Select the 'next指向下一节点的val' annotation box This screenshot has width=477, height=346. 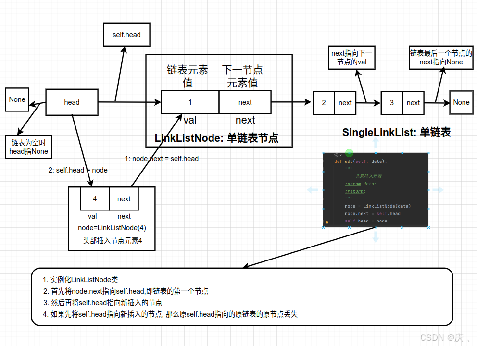pyautogui.click(x=351, y=58)
